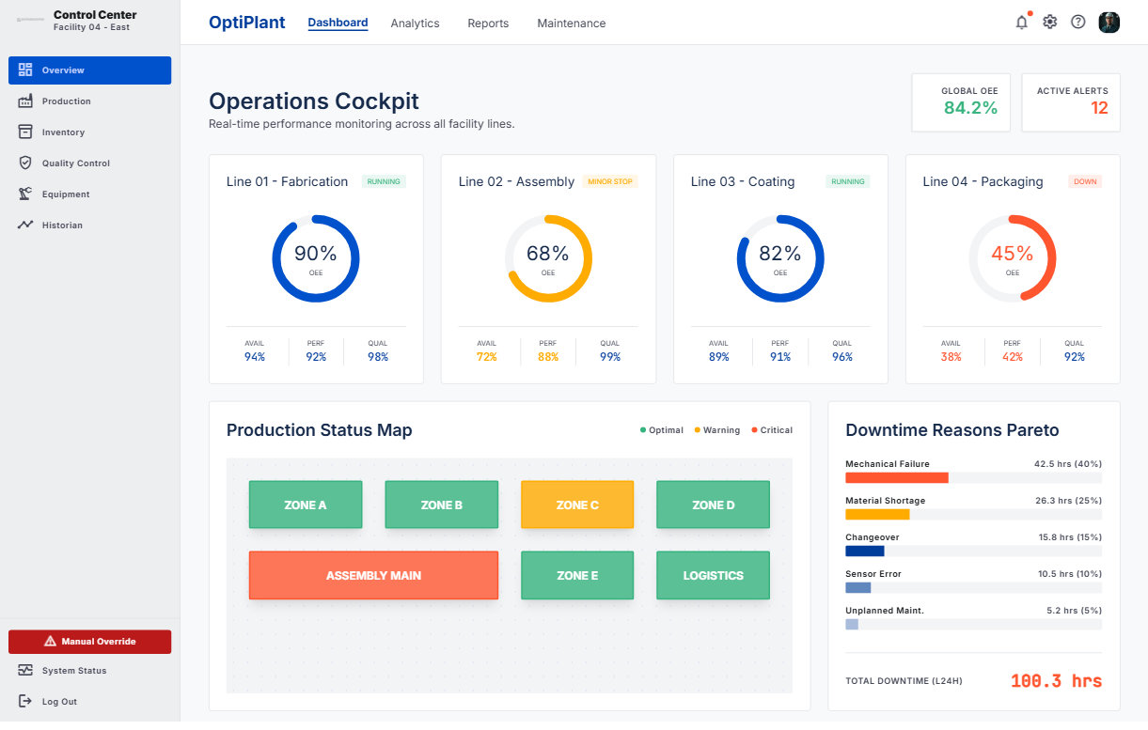
Task: Click the Equipment robot arm icon
Action: (25, 194)
